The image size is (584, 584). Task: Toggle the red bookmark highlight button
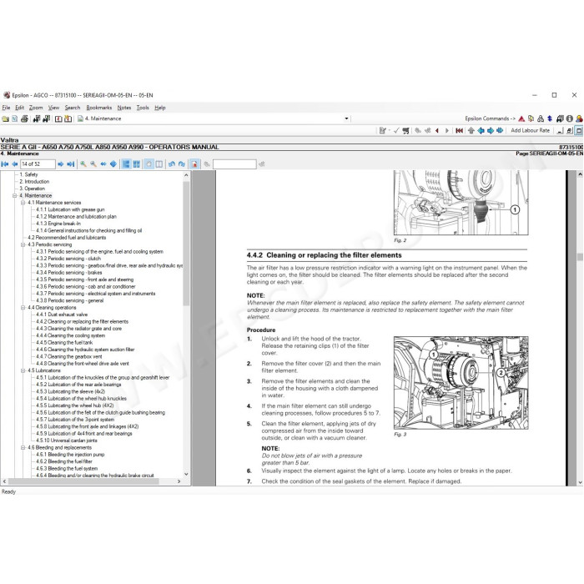point(194,164)
